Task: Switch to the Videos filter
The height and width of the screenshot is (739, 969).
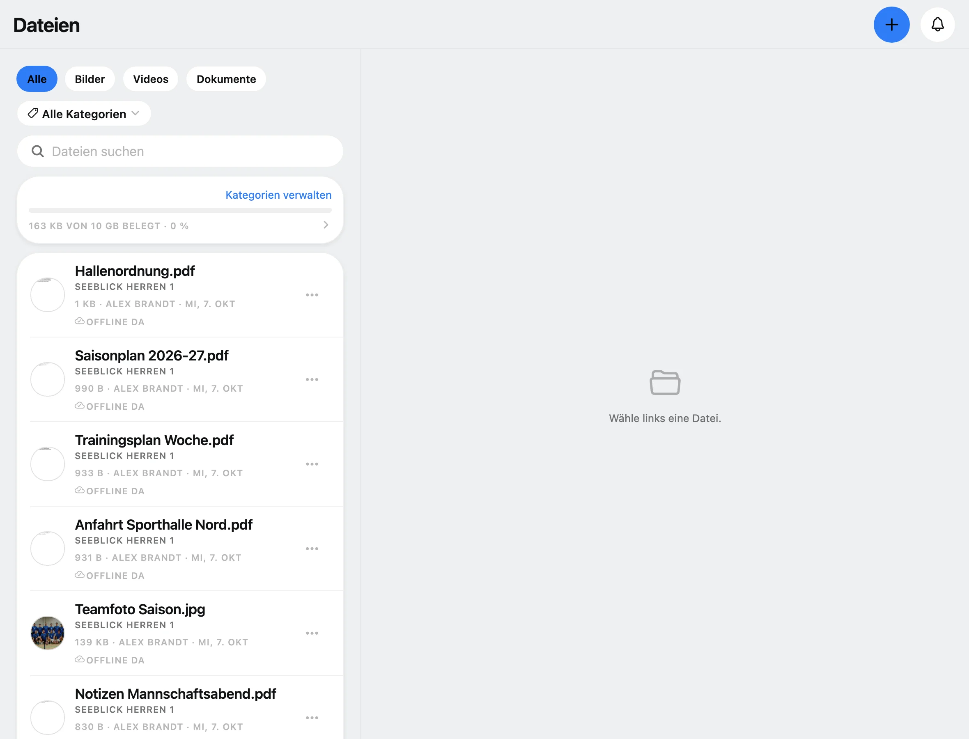Action: point(151,79)
